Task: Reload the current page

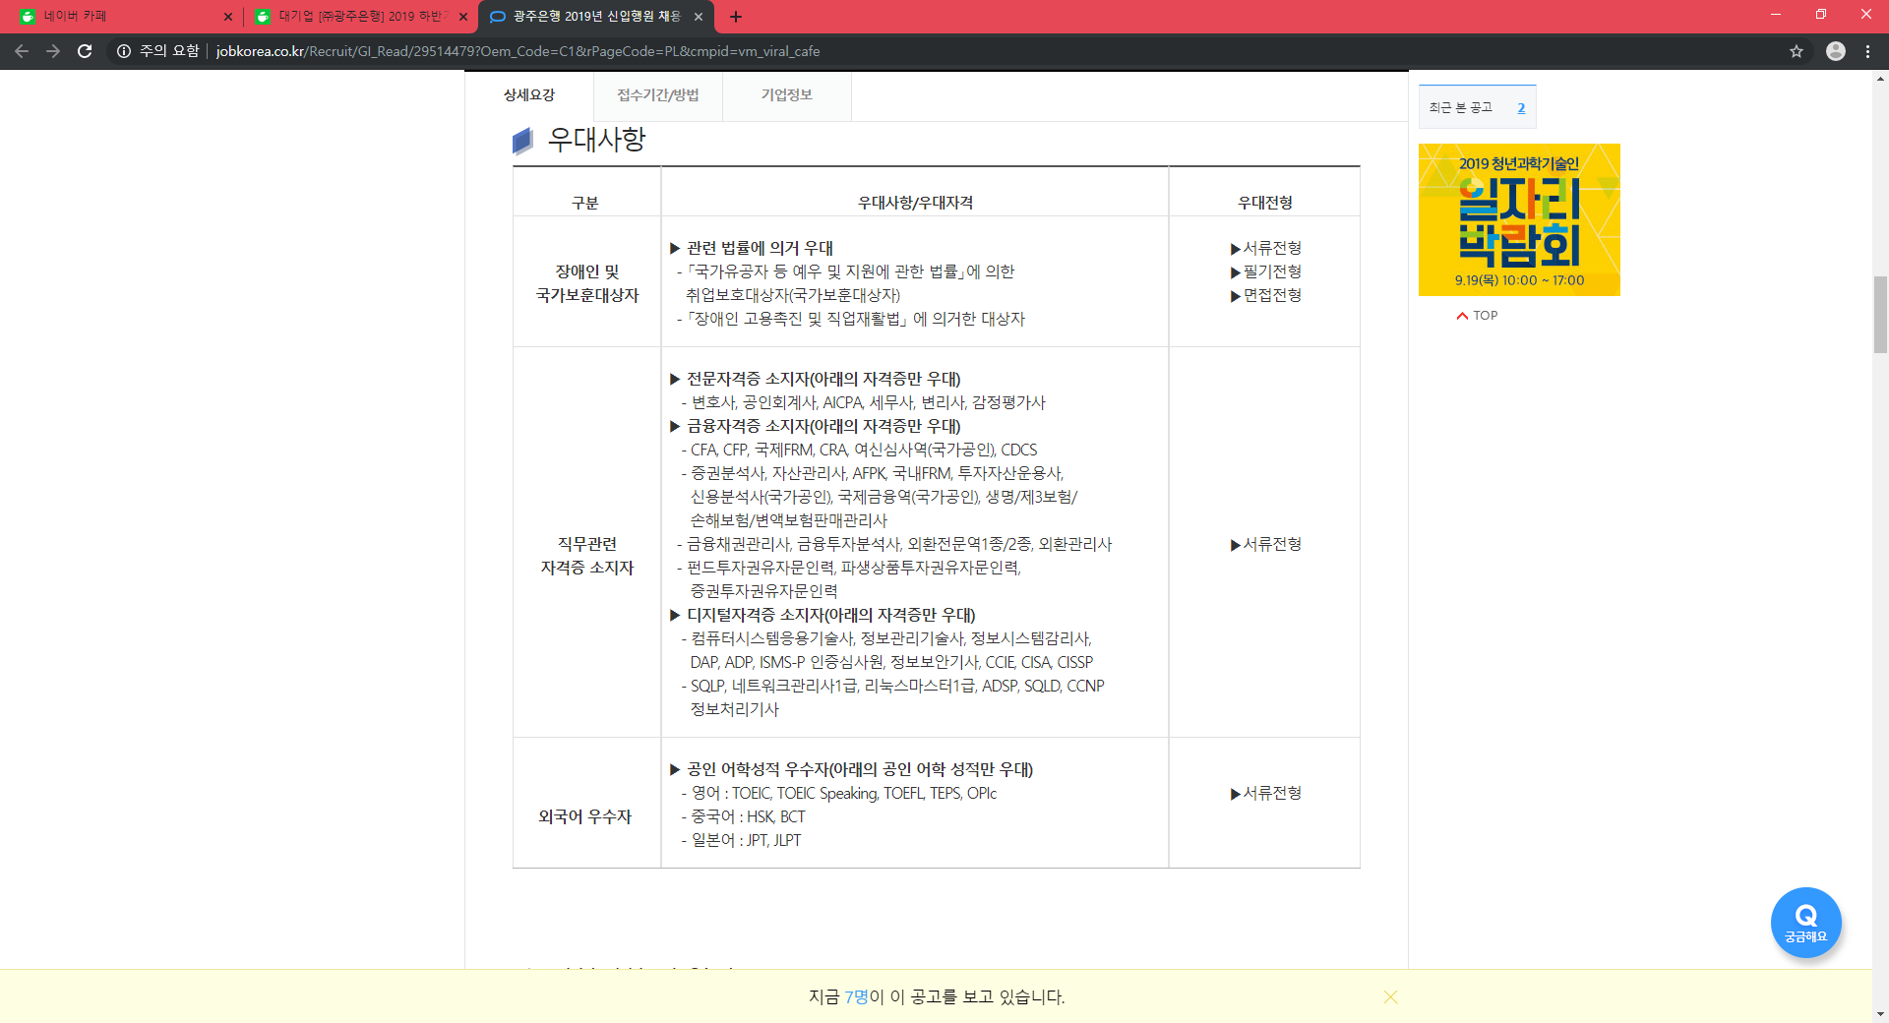Action: (85, 51)
